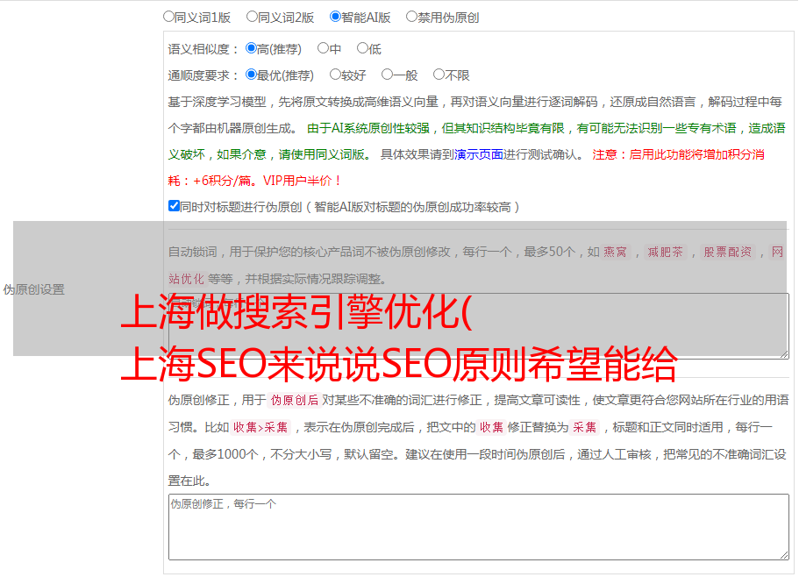
Task: Set 语义相似度 to 高(推荐)
Action: click(251, 48)
